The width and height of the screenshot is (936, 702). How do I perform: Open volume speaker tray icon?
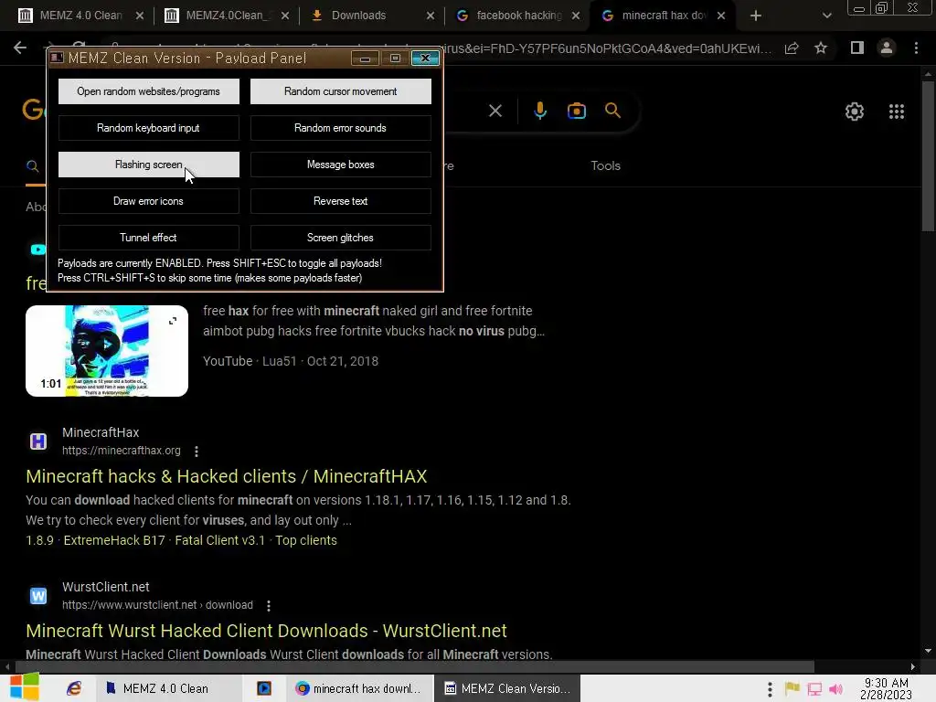836,689
